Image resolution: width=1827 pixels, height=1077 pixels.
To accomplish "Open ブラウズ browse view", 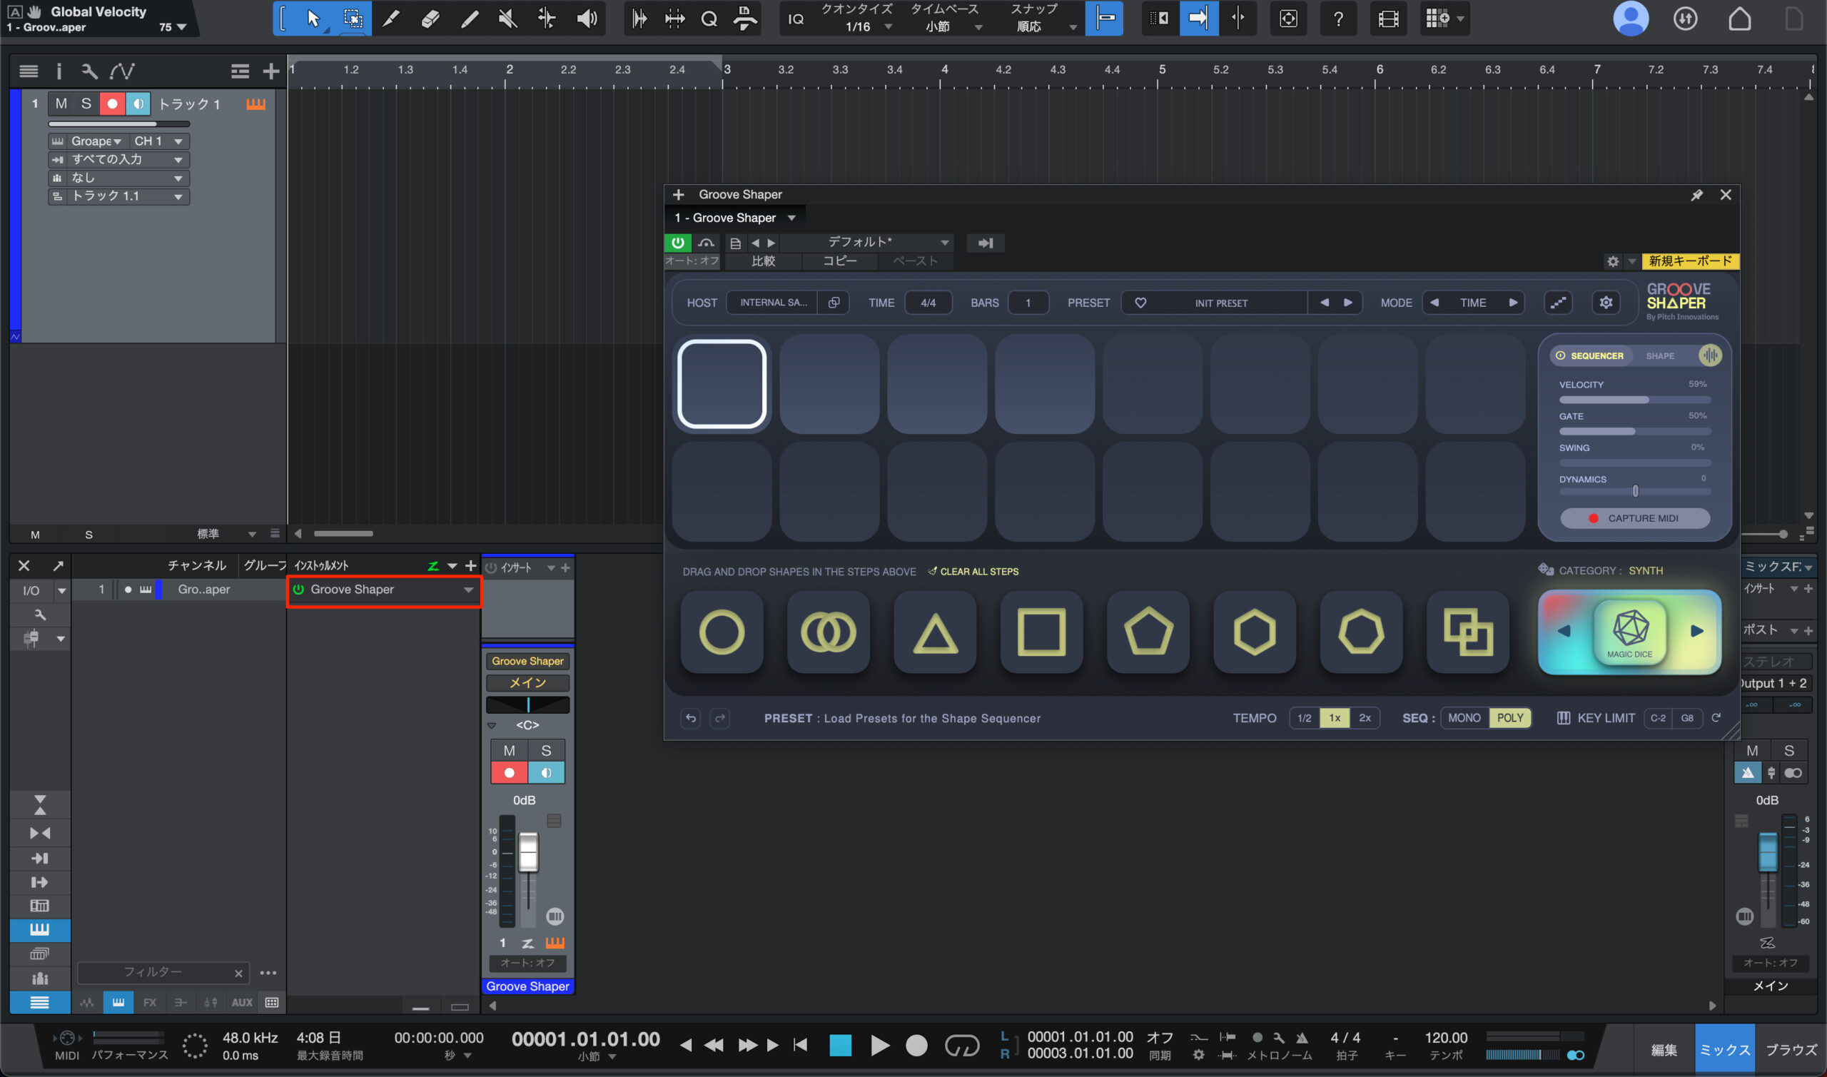I will point(1791,1049).
